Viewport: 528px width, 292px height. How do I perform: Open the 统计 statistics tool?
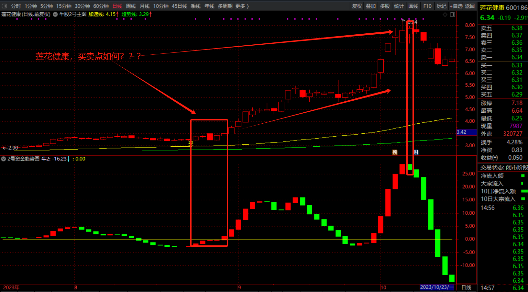(x=399, y=6)
